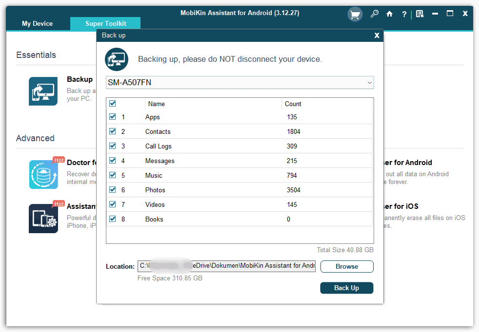Open the shopping cart icon
This screenshot has width=479, height=332.
tap(355, 14)
